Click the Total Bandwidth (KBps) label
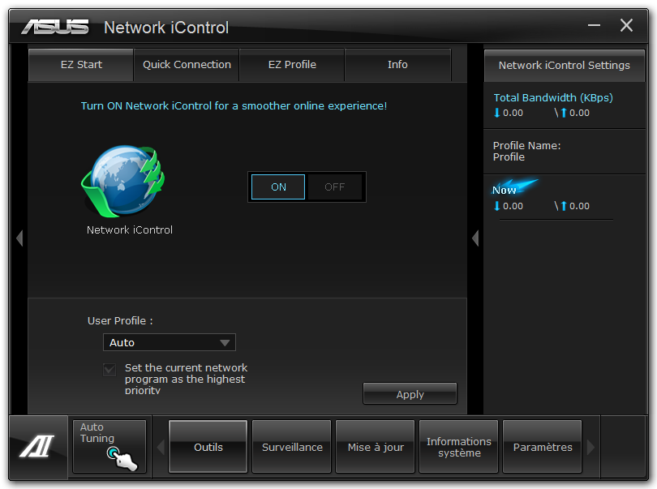 coord(553,97)
